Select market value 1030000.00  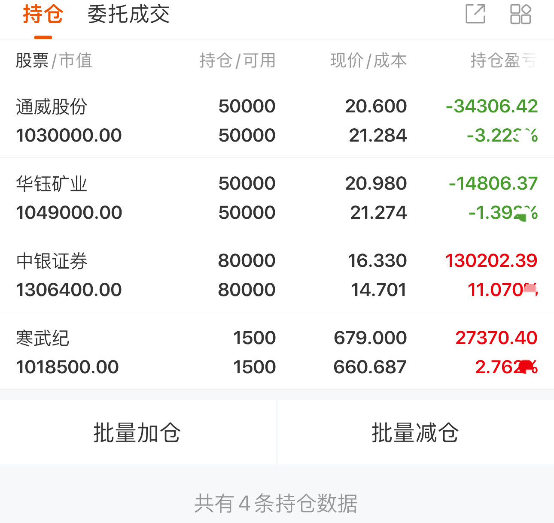click(69, 136)
